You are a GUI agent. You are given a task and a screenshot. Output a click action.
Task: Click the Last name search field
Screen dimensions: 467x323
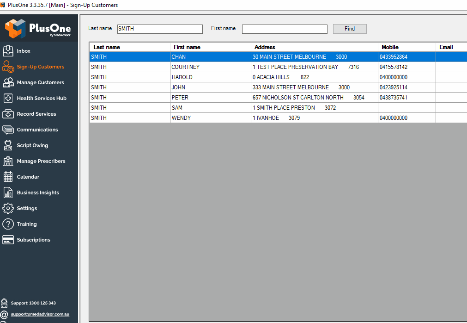coord(160,29)
